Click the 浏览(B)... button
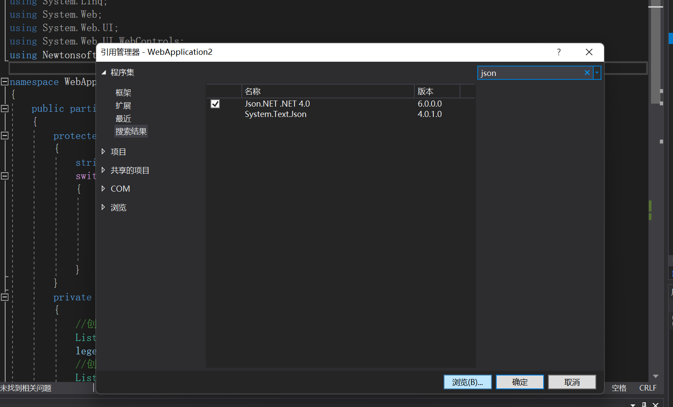The height and width of the screenshot is (407, 673). pos(467,382)
